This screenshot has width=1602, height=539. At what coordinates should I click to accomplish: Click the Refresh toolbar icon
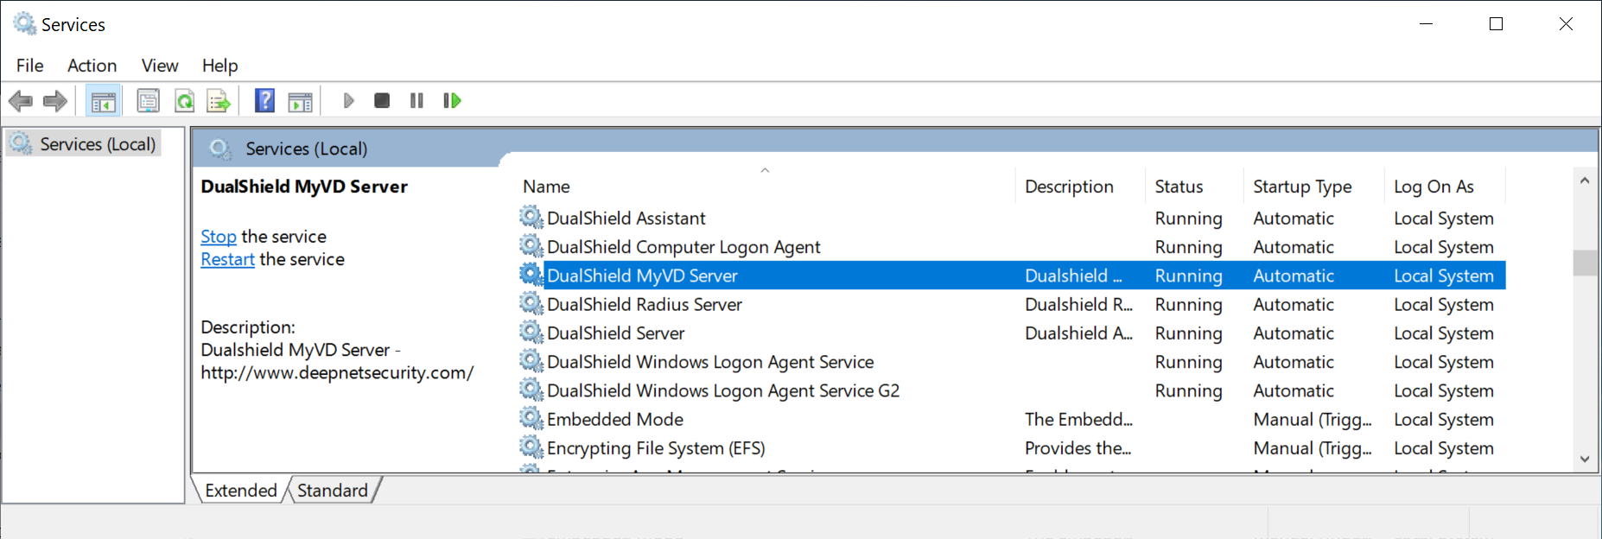coord(184,101)
